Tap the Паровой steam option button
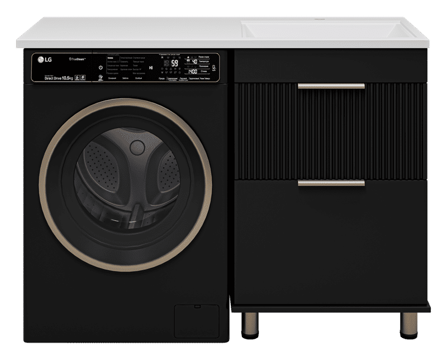 coord(183,78)
